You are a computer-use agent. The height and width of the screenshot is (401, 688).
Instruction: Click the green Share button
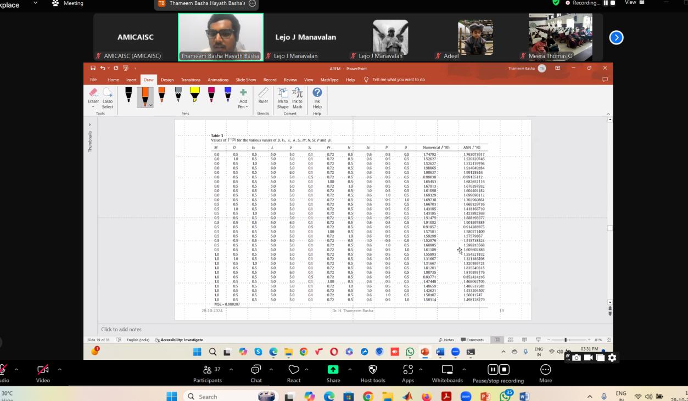click(333, 373)
